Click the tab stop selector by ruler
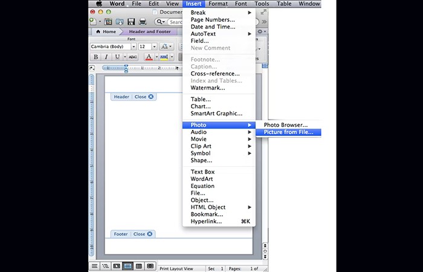This screenshot has height=272, width=423. 92,68
